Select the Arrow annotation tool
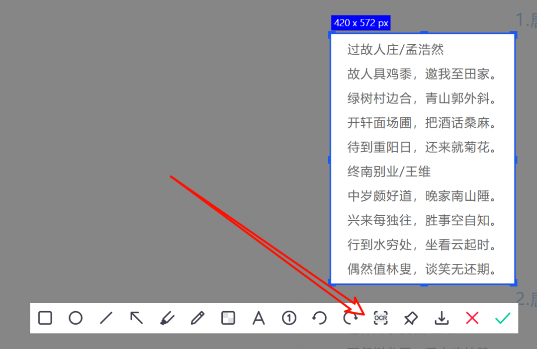The height and width of the screenshot is (349, 537). click(x=137, y=318)
